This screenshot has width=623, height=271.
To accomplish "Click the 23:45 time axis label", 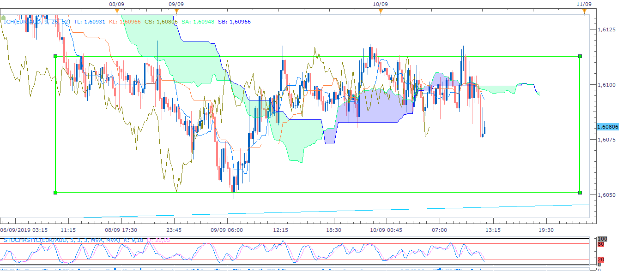I will 174,230.
